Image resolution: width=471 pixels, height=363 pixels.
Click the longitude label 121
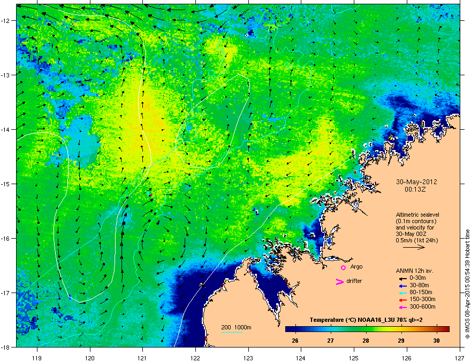point(142,358)
